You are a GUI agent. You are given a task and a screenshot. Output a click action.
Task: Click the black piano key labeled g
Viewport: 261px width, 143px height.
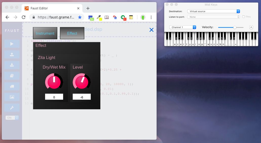(x=219, y=36)
